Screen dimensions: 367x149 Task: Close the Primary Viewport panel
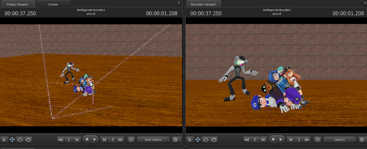(x=178, y=3)
